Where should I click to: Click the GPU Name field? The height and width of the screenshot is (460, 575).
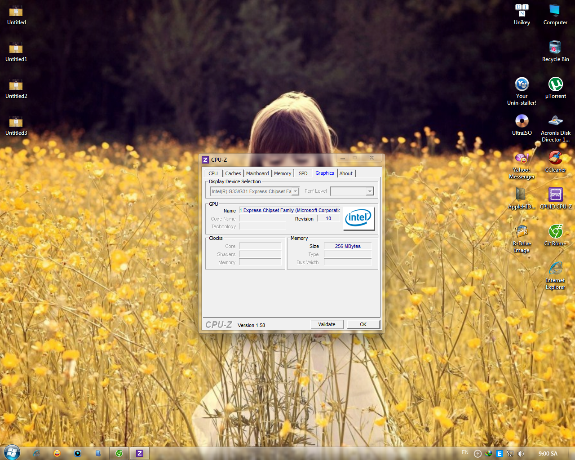tap(289, 210)
